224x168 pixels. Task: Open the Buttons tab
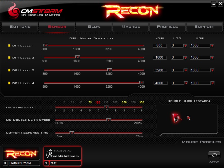click(x=20, y=27)
